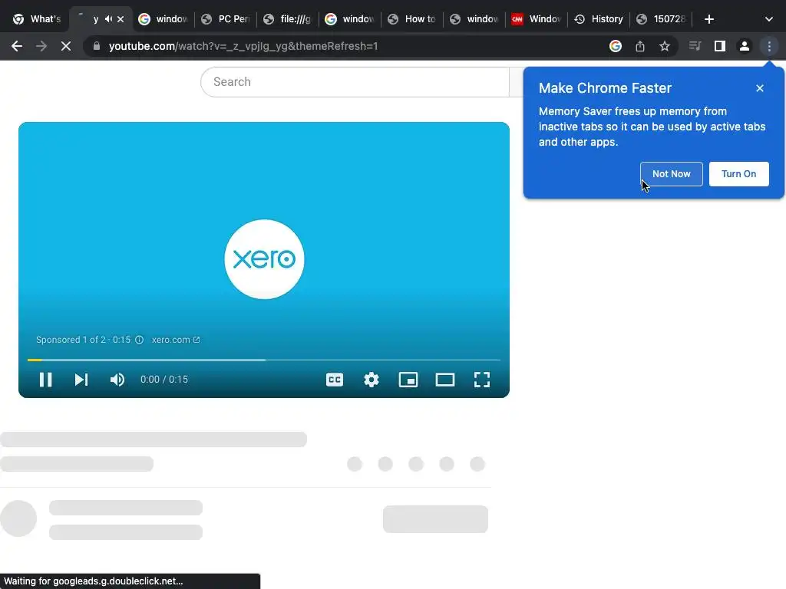This screenshot has width=786, height=589.
Task: Share this page icon
Action: click(x=640, y=46)
